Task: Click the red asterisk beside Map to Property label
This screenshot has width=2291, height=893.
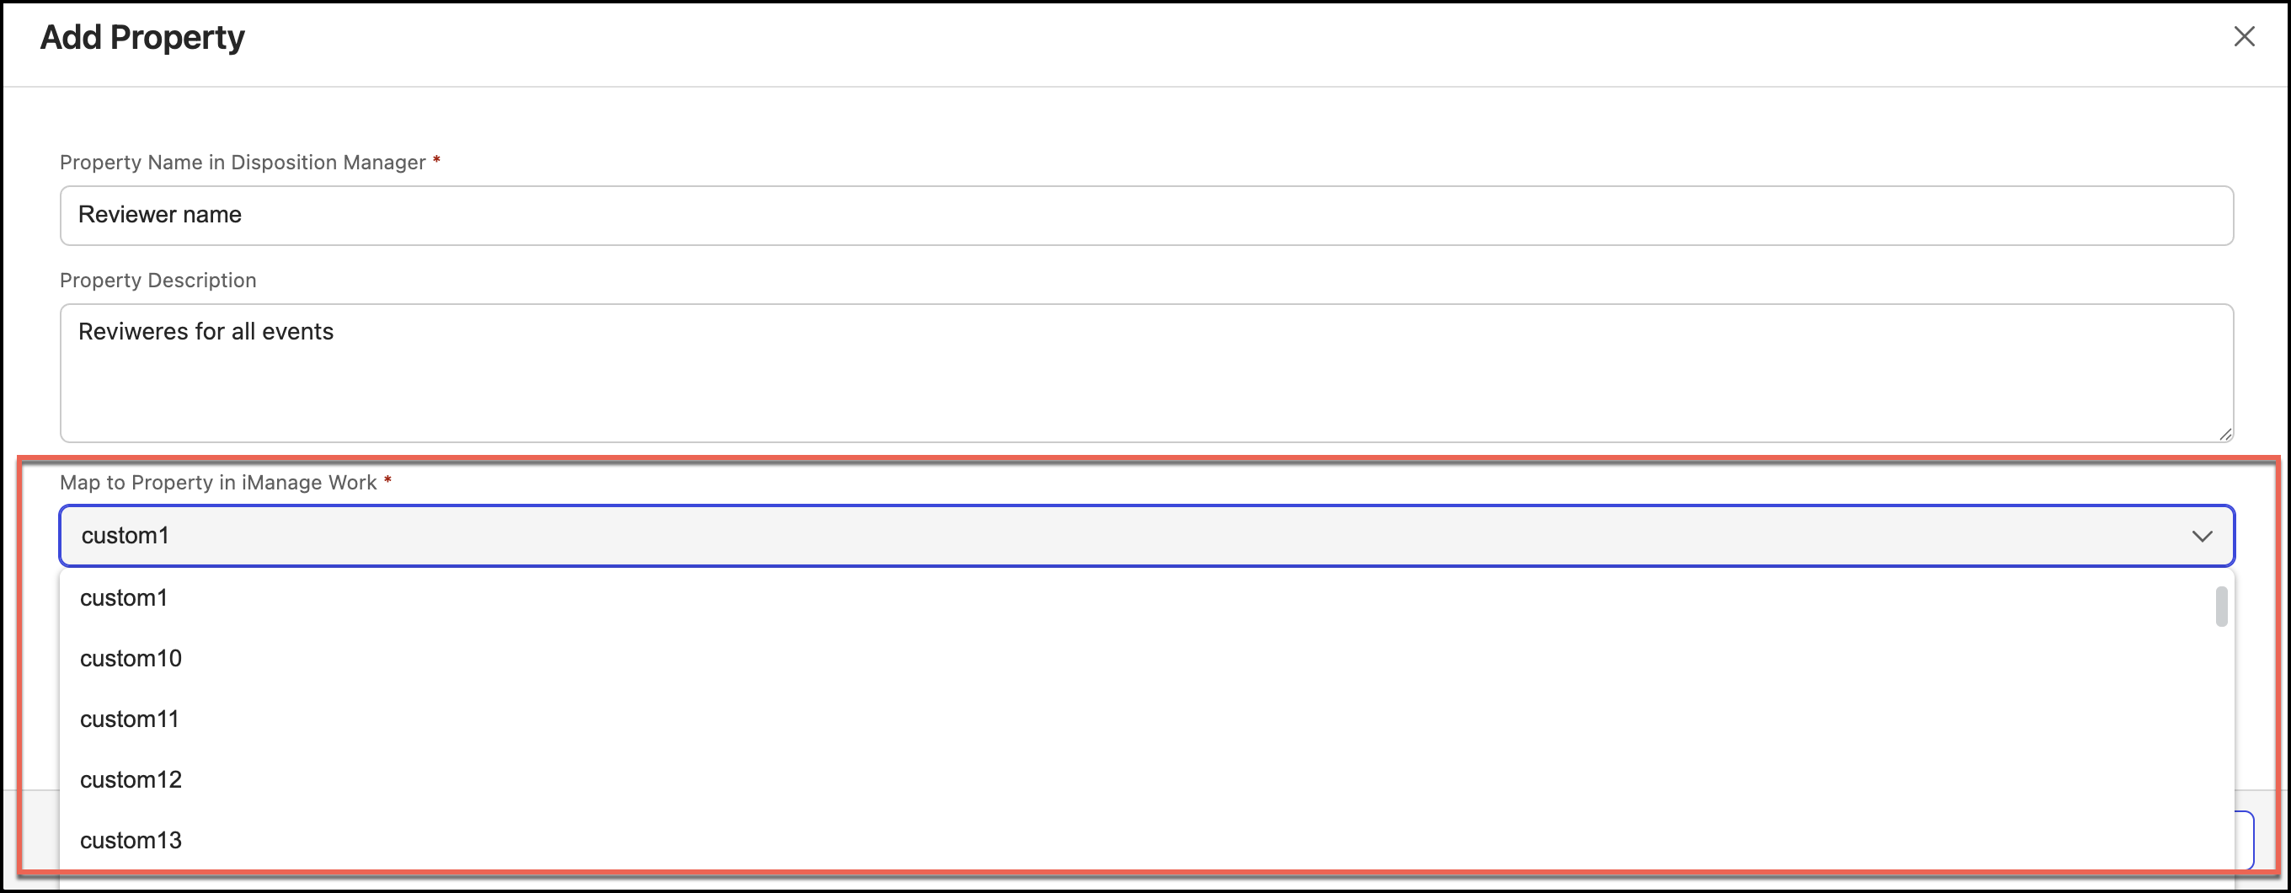Action: pyautogui.click(x=387, y=480)
